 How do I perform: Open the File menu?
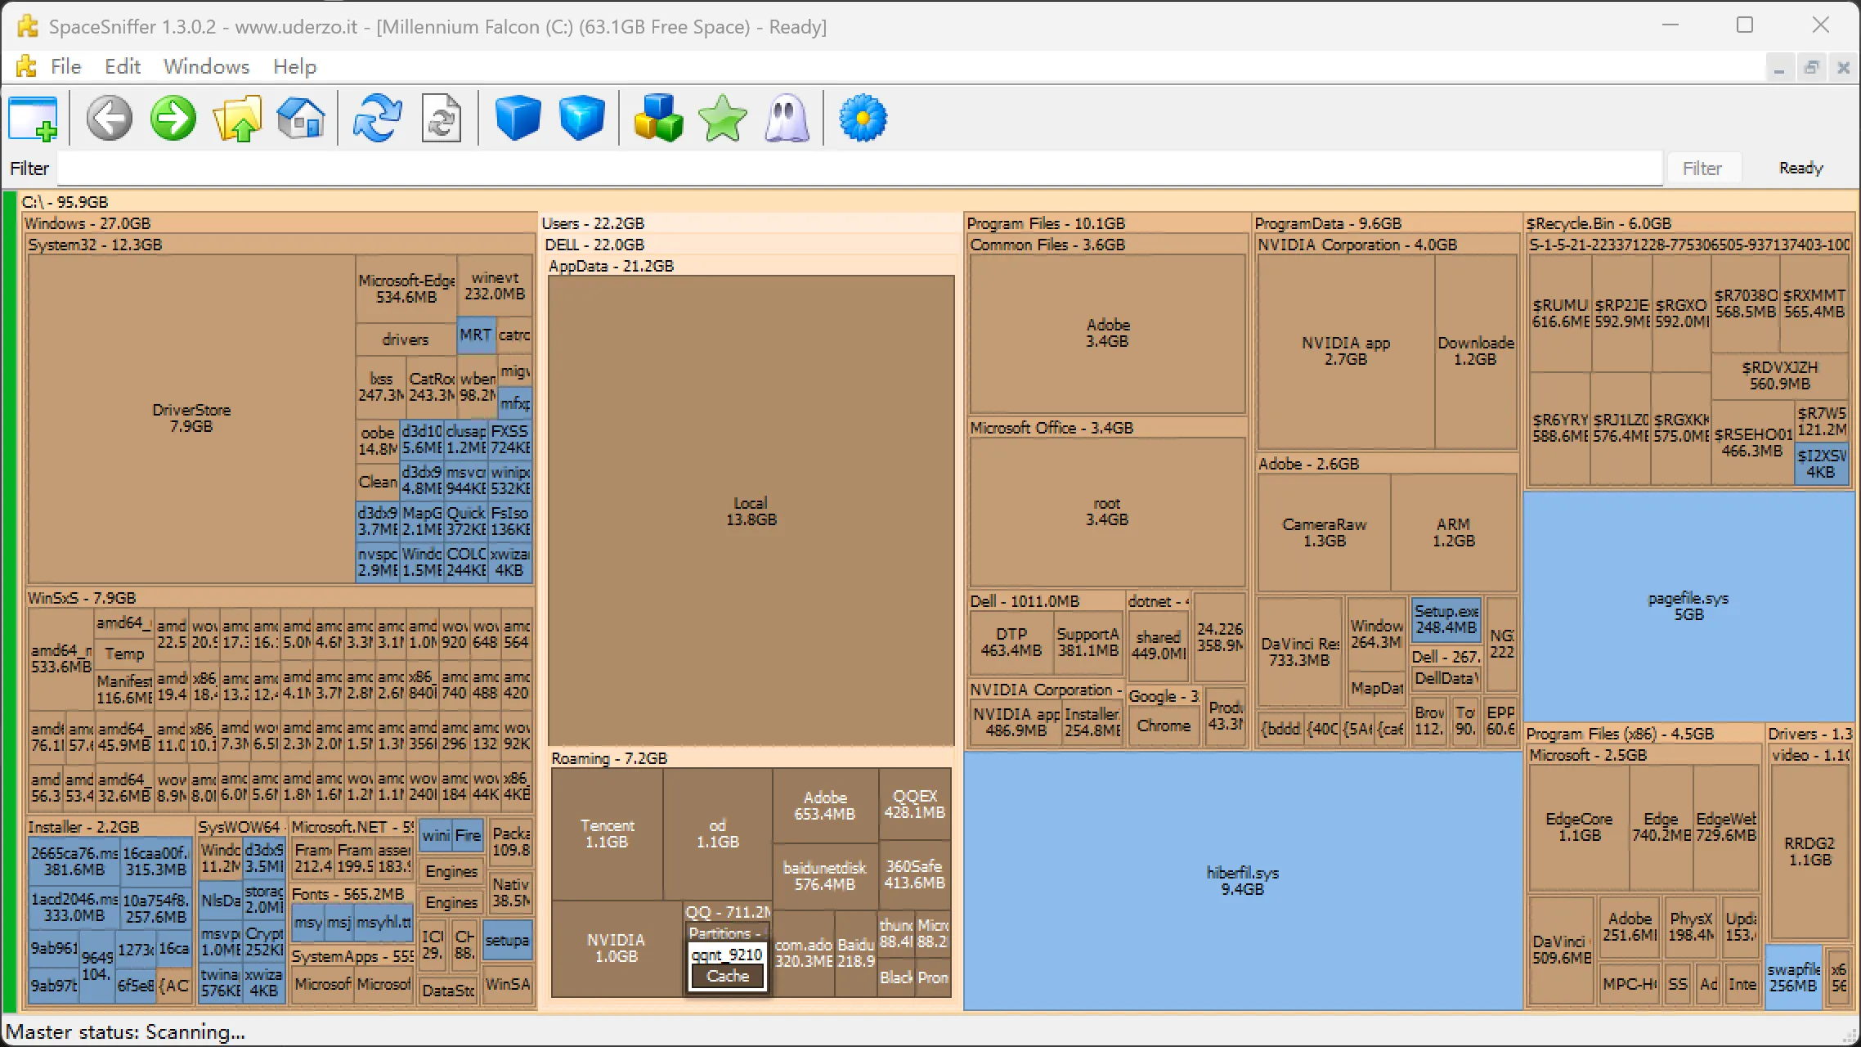[65, 66]
